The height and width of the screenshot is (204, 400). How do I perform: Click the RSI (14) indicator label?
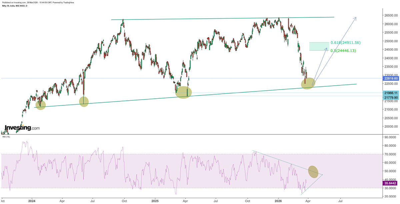click(6, 136)
